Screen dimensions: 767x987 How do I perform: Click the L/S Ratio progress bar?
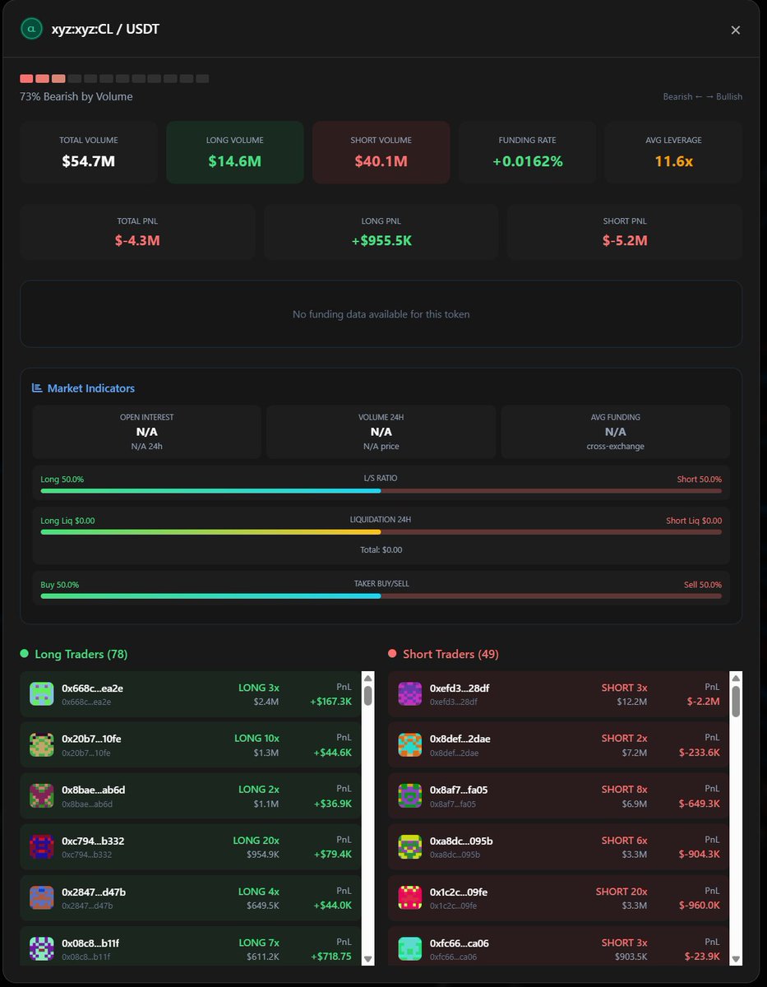[381, 491]
